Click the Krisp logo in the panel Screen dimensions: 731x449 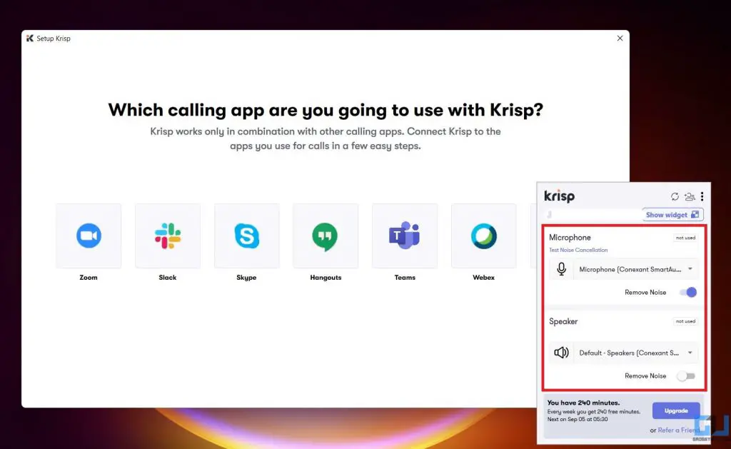pos(560,196)
